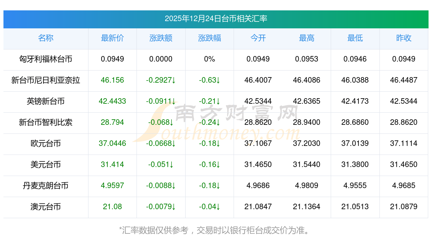
Task: Click the 今开 column header
Action: 258,38
